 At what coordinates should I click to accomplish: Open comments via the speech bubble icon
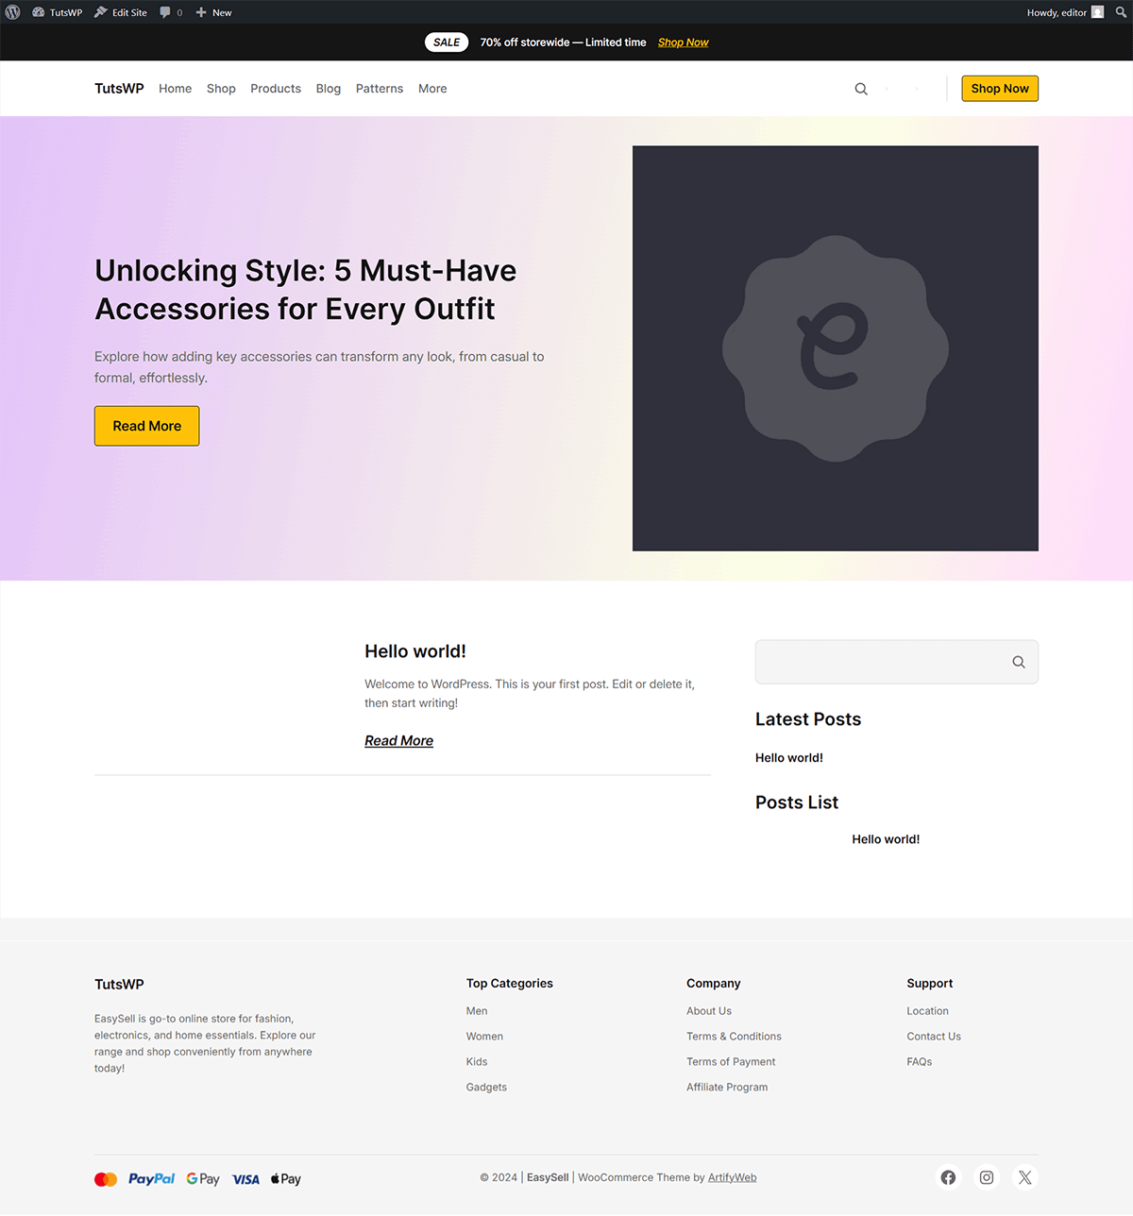coord(166,12)
